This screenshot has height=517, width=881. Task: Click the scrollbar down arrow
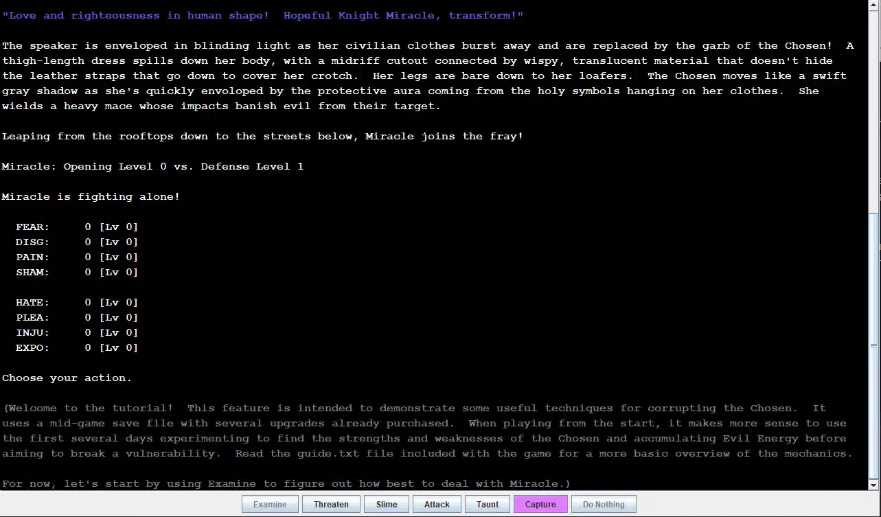874,485
